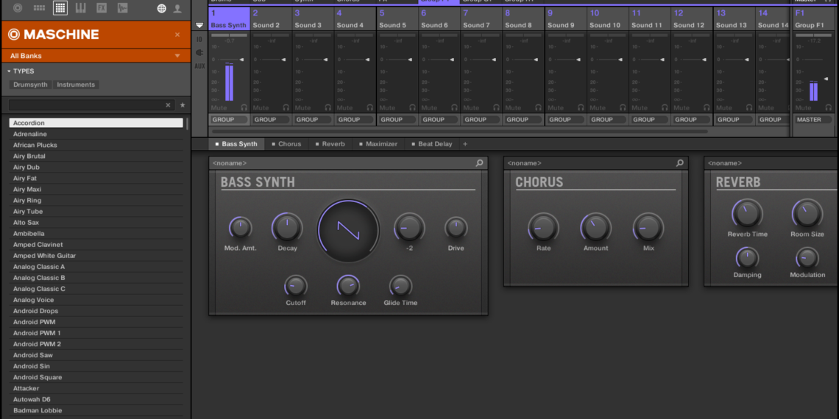
Task: Click the browser search input field
Action: click(x=87, y=105)
